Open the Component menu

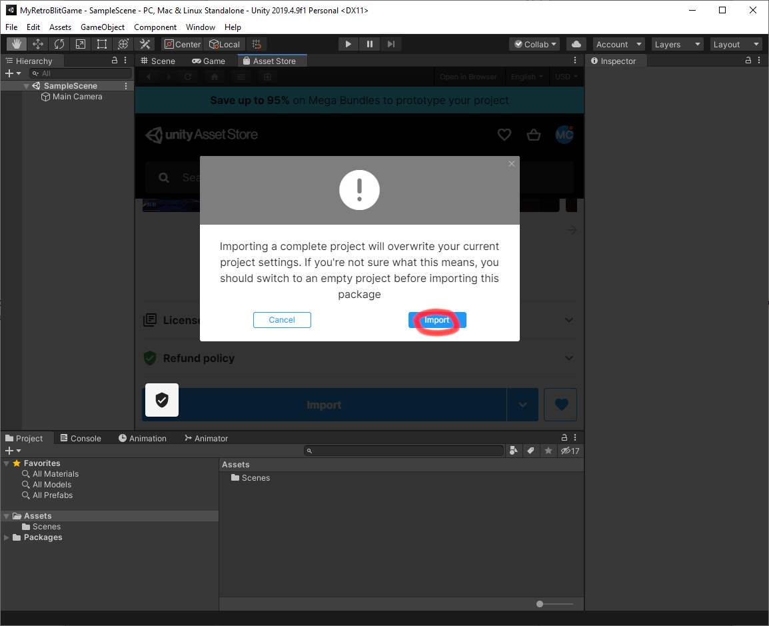155,27
